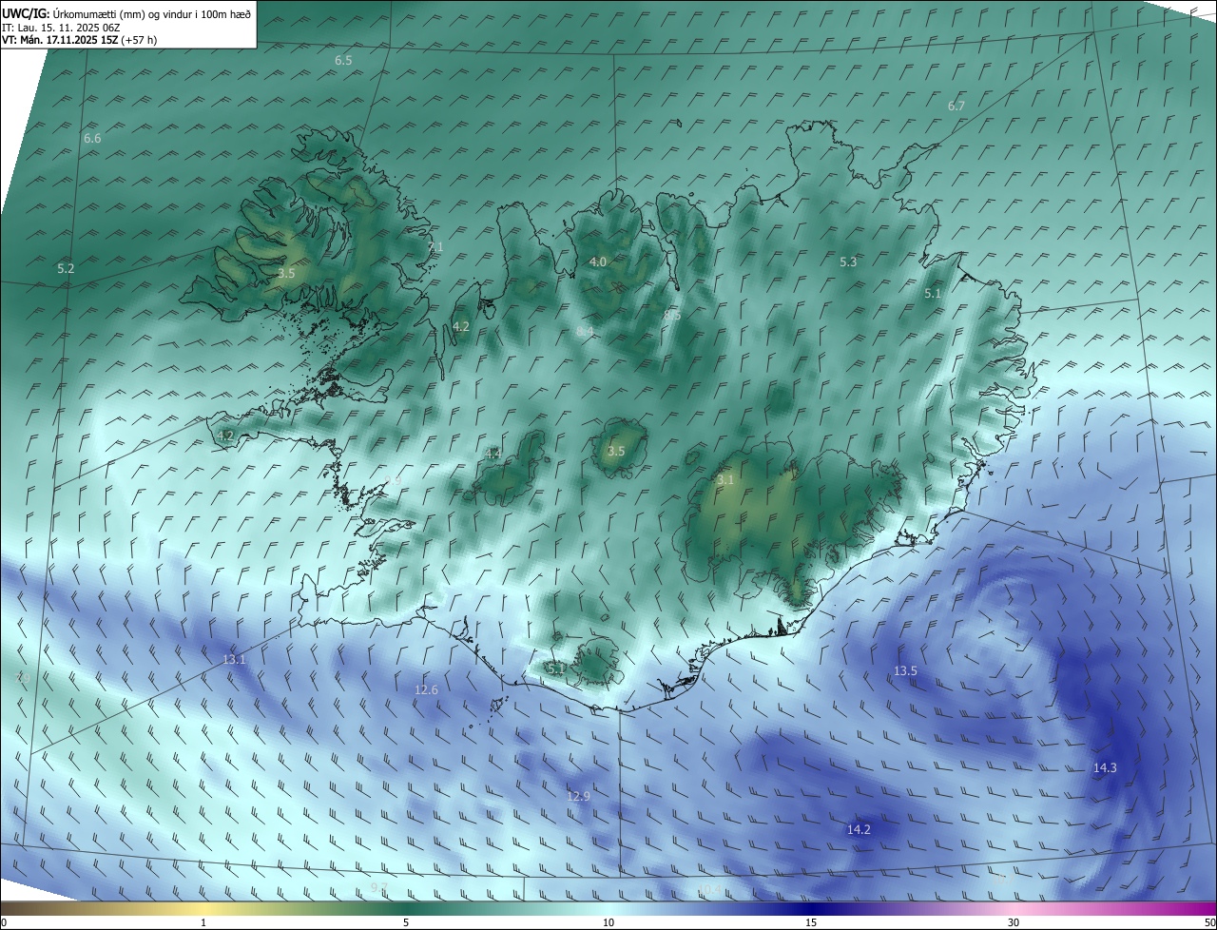The width and height of the screenshot is (1217, 930).
Task: Click the 14.3 value label in the far southeast
Action: click(1105, 767)
